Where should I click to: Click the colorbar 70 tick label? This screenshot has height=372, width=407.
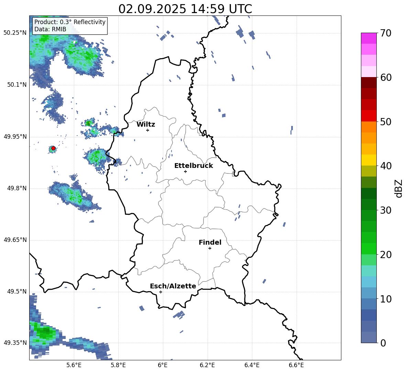point(386,33)
